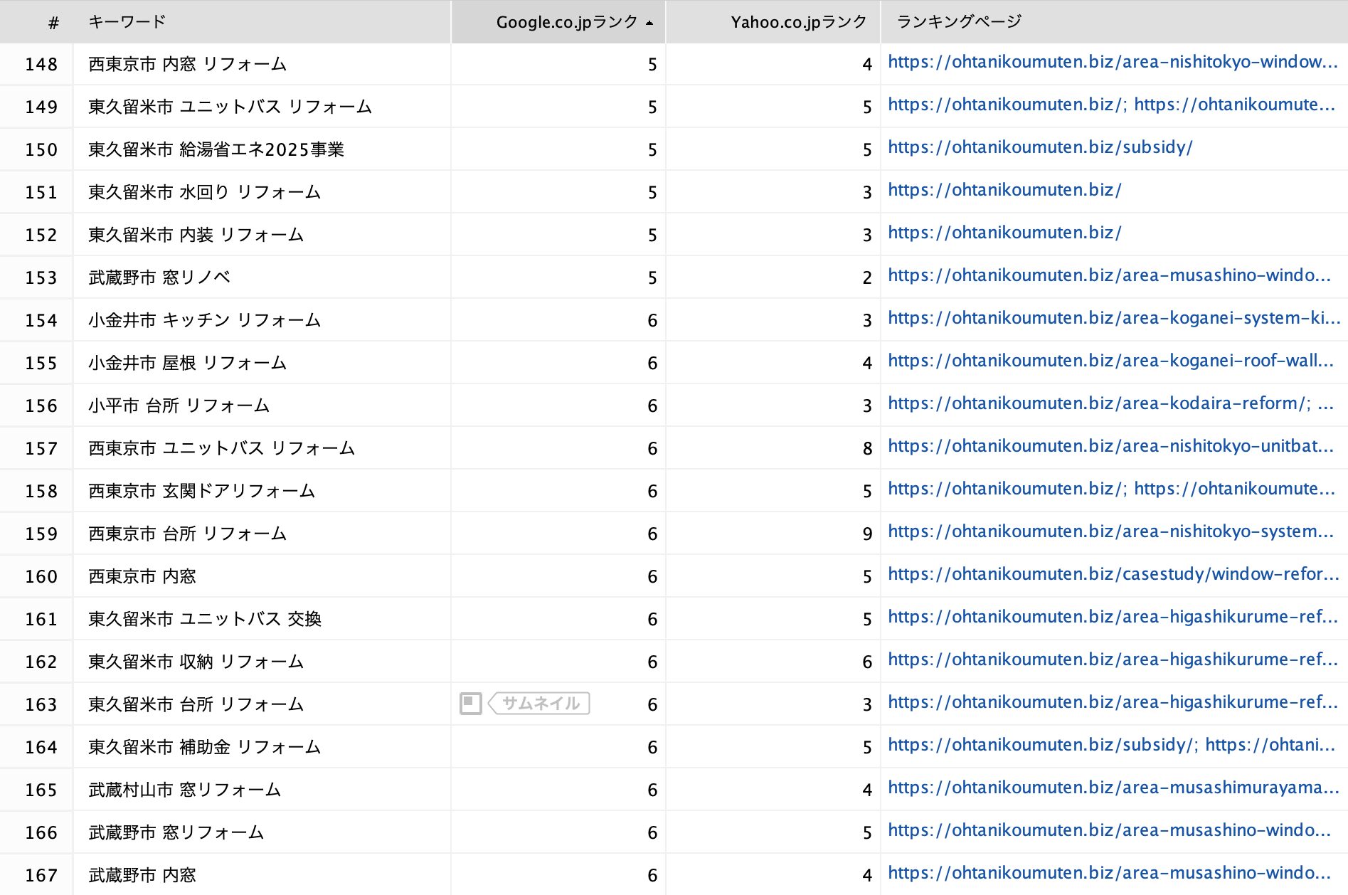Open the casestudy/window-refor link in row 160
Viewport: 1348px width, 895px height.
[x=1113, y=574]
